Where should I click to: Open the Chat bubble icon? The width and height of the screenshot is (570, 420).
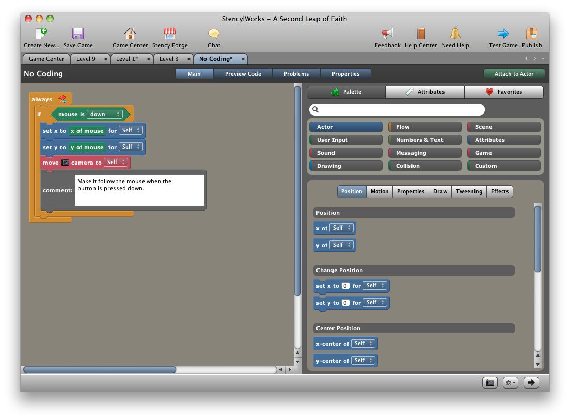tap(214, 34)
